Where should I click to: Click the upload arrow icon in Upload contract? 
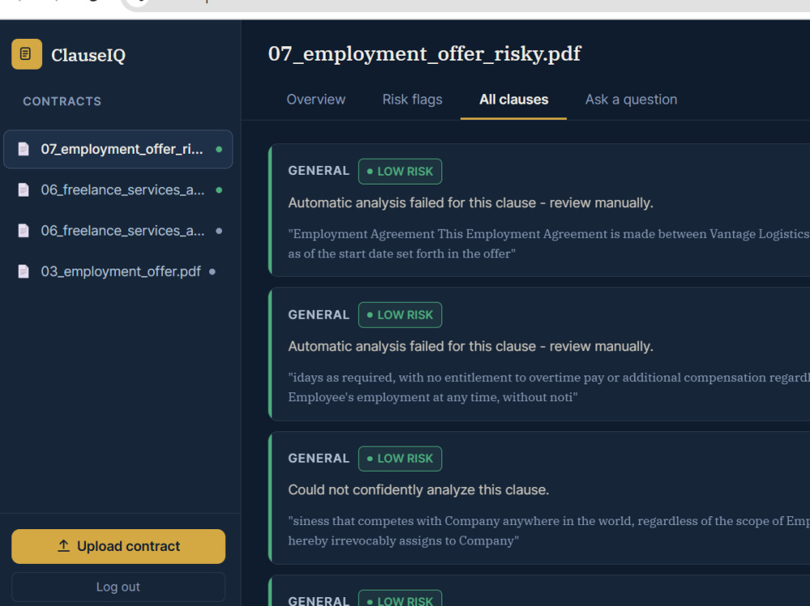pyautogui.click(x=63, y=545)
